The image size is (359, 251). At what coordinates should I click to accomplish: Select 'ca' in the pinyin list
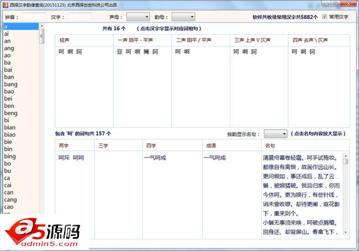(x=21, y=178)
